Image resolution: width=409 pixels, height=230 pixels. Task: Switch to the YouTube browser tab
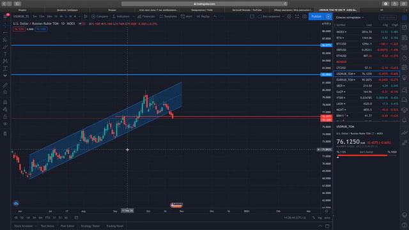point(247,10)
